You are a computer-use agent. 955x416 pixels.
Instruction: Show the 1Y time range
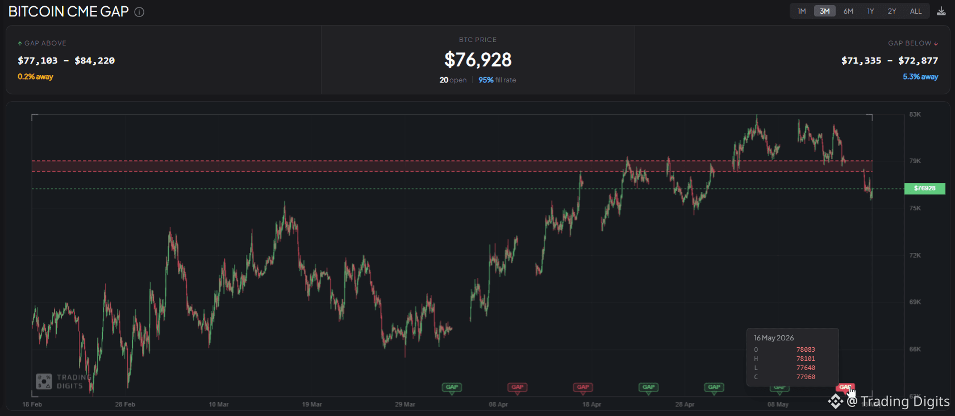coord(870,11)
